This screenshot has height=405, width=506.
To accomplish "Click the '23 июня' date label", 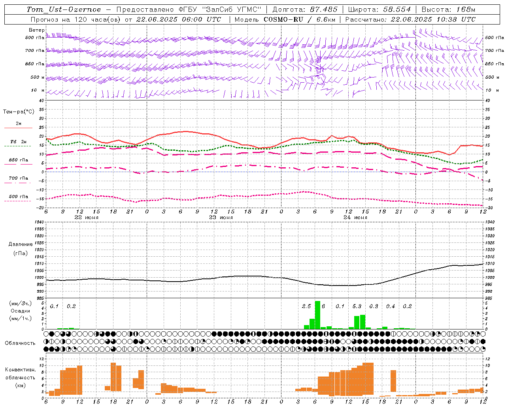I will (221, 218).
